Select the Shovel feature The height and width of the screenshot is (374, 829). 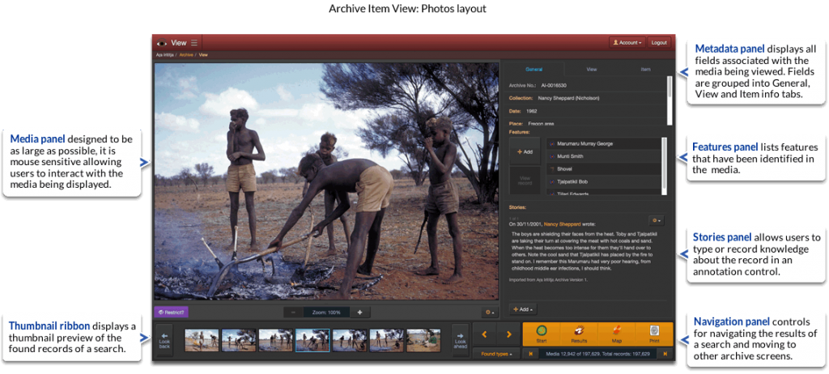tap(603, 168)
